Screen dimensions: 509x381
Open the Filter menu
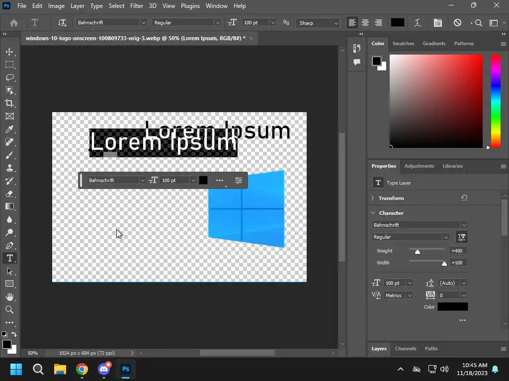pos(136,6)
